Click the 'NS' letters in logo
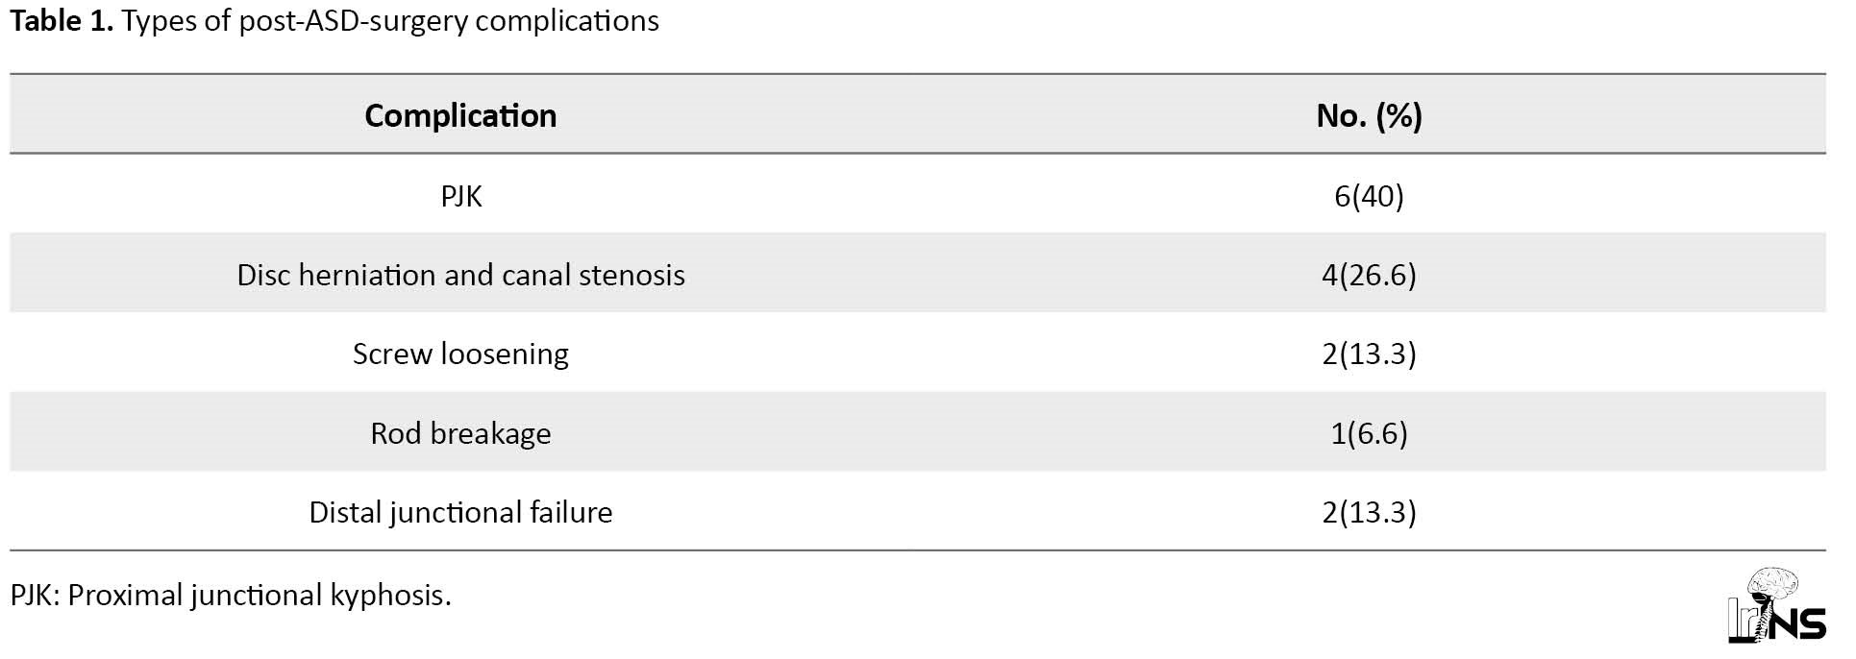This screenshot has width=1856, height=659. pyautogui.click(x=1799, y=623)
